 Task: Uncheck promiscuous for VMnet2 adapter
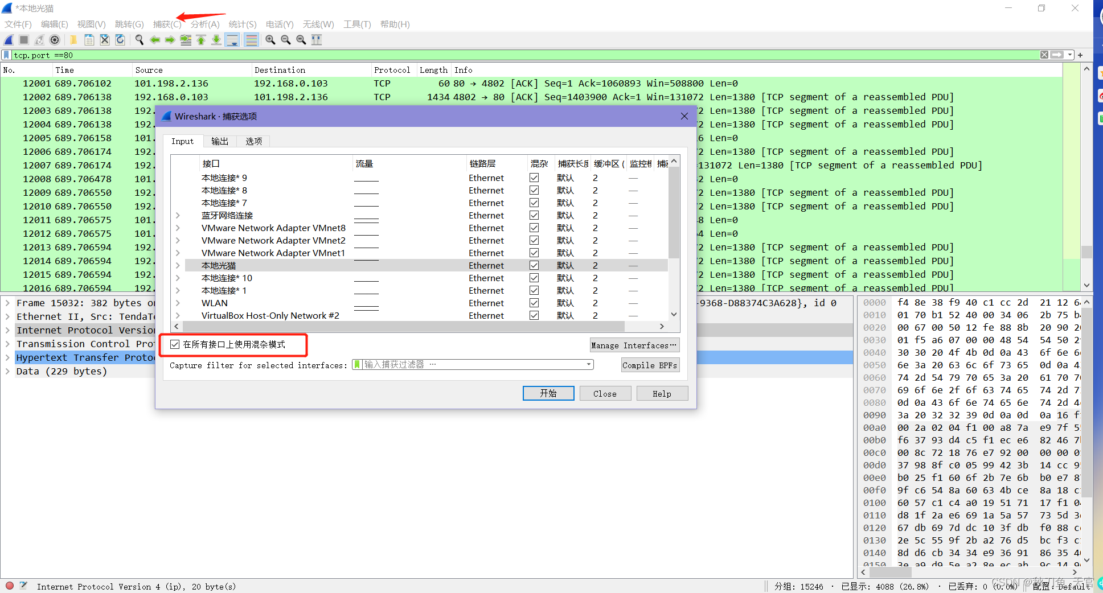pos(534,240)
